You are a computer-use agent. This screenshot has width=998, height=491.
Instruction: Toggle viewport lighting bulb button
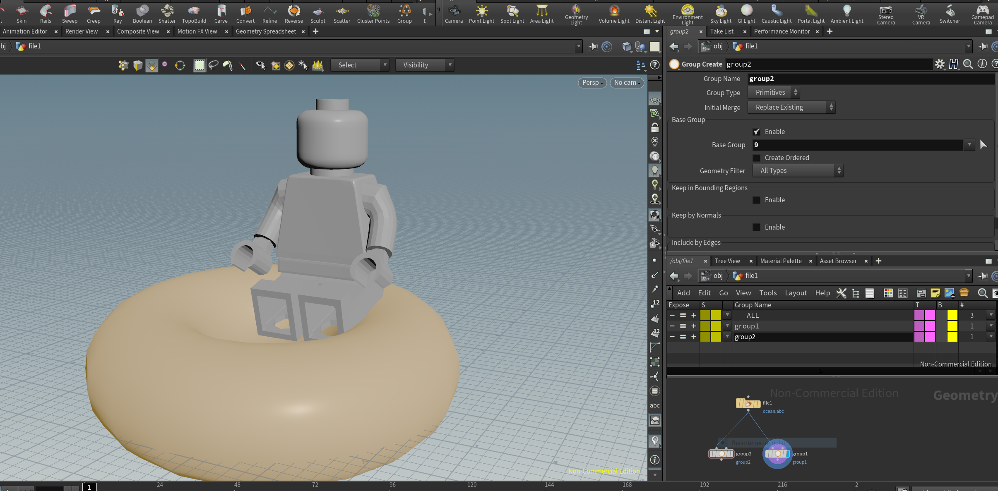(654, 170)
